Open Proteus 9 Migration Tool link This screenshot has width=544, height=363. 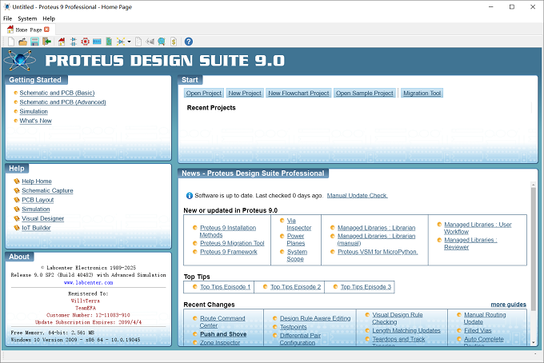(232, 243)
